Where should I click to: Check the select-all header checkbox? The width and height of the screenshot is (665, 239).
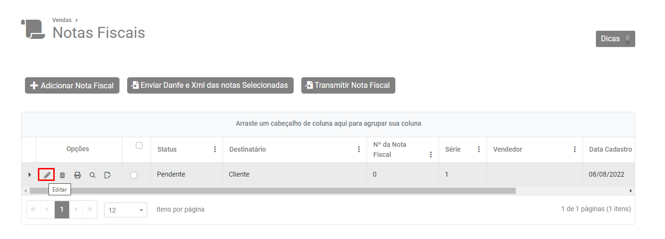139,145
